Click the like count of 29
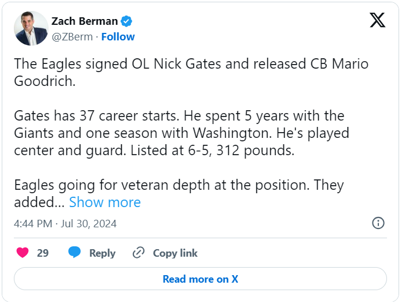 [x=43, y=253]
